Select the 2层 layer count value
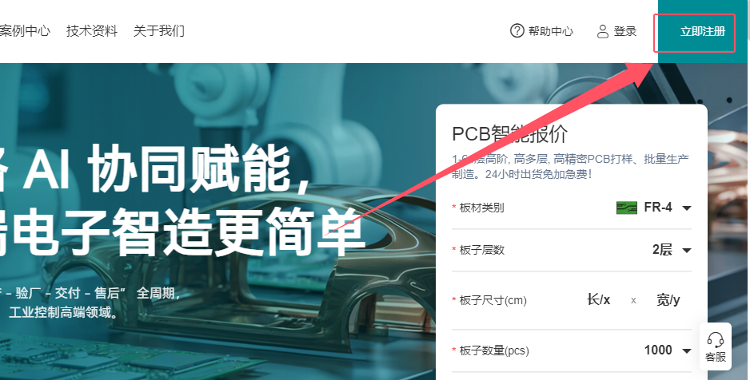 pos(663,250)
